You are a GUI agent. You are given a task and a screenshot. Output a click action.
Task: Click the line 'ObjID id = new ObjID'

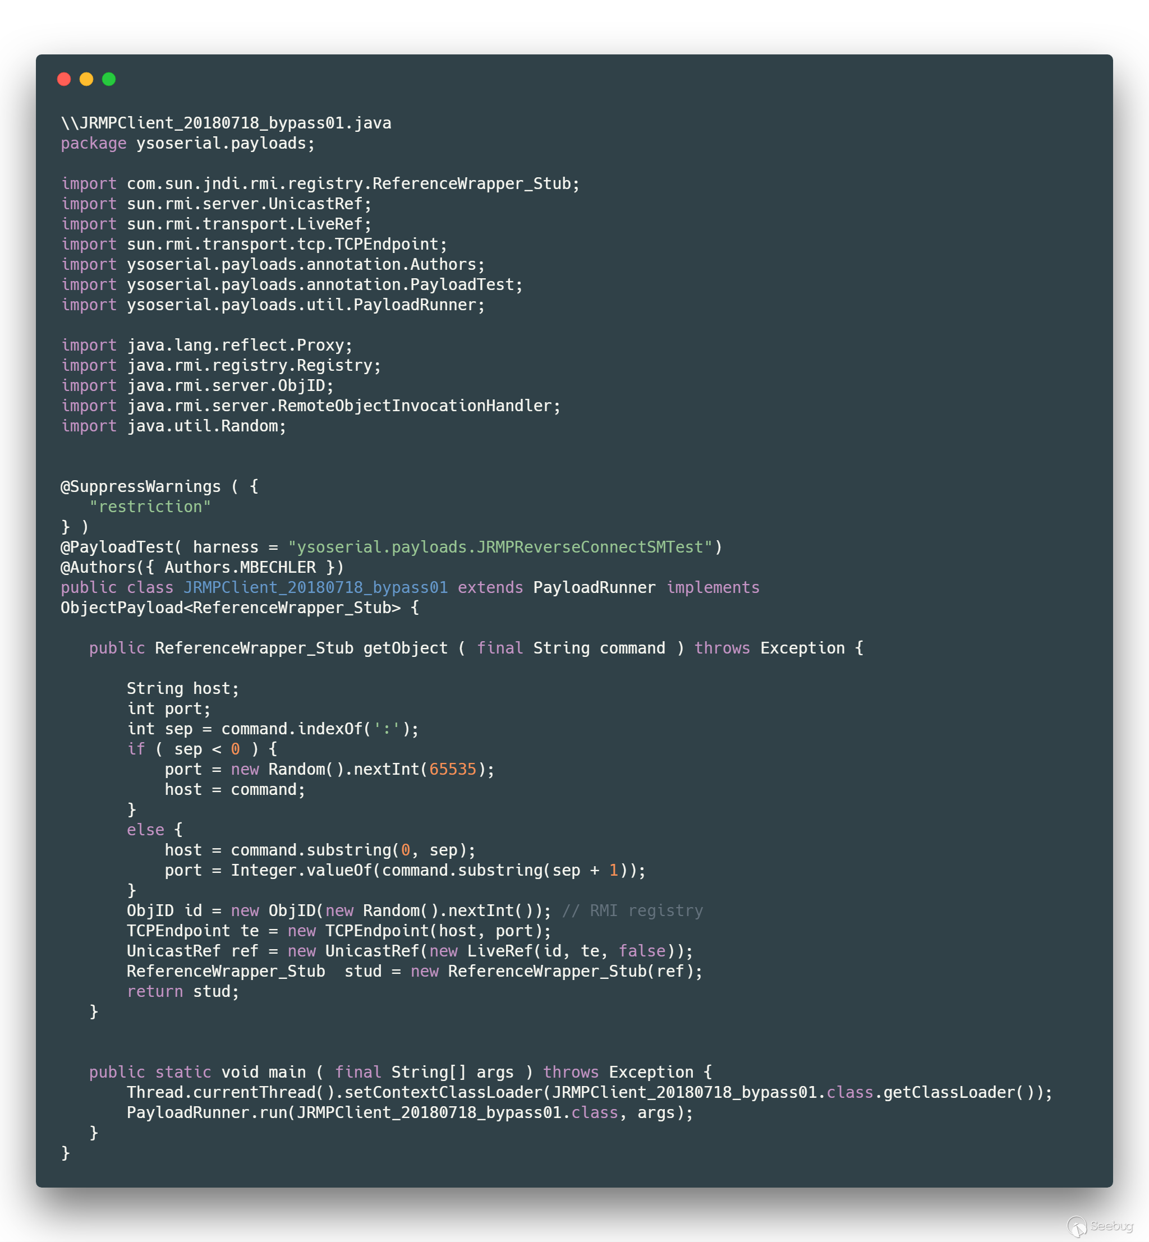click(339, 911)
